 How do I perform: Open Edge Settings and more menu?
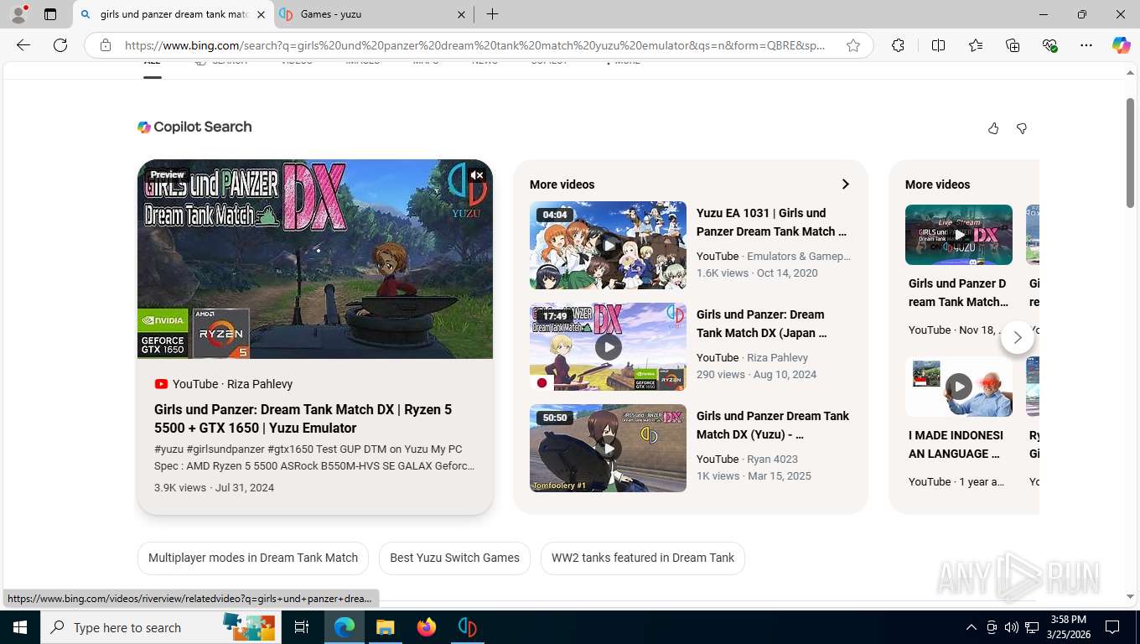tap(1086, 45)
